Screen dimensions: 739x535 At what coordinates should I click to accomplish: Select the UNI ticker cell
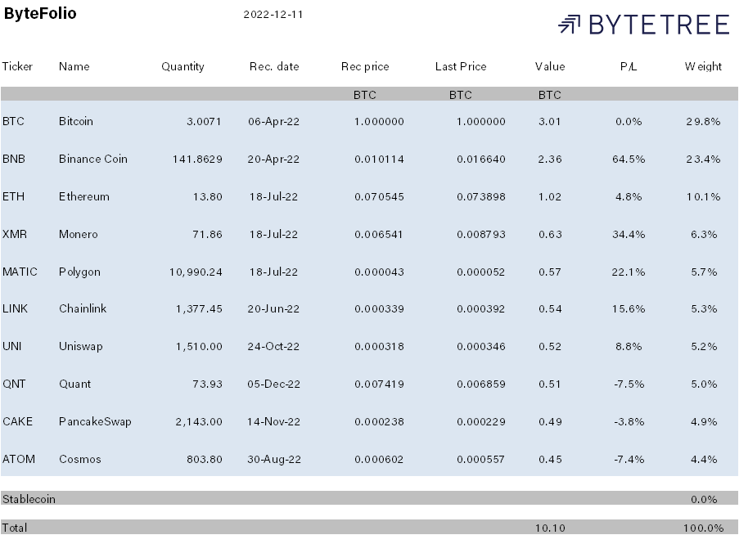[11, 346]
